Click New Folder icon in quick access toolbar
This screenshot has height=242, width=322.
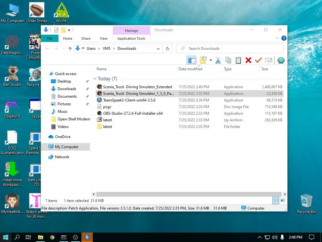63,30
